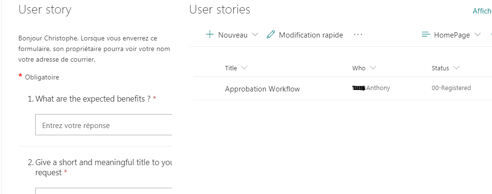Expand the Nouveau dropdown chevron
The image size is (492, 194).
click(x=255, y=35)
